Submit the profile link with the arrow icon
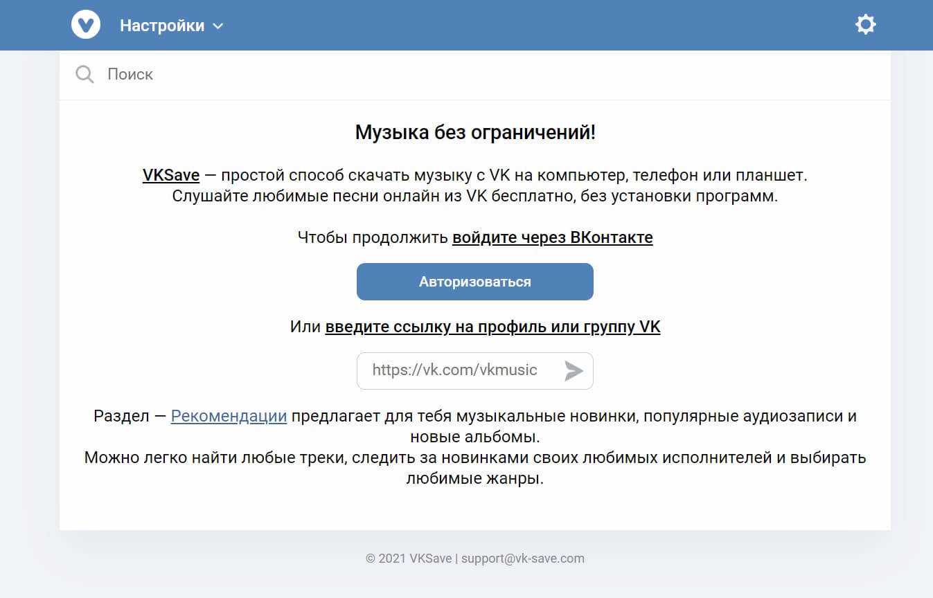Image resolution: width=933 pixels, height=598 pixels. tap(574, 371)
